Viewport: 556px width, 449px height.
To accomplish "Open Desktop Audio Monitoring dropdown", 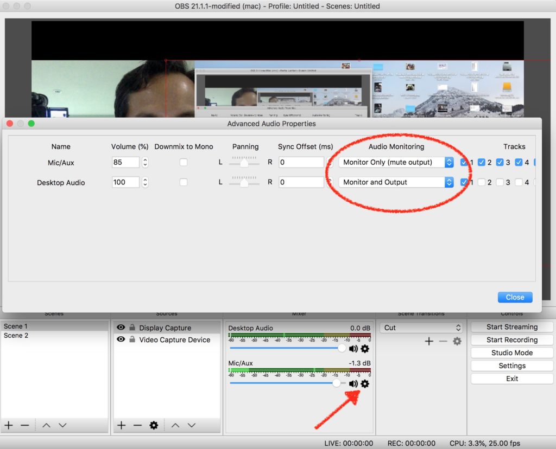I will coord(396,182).
